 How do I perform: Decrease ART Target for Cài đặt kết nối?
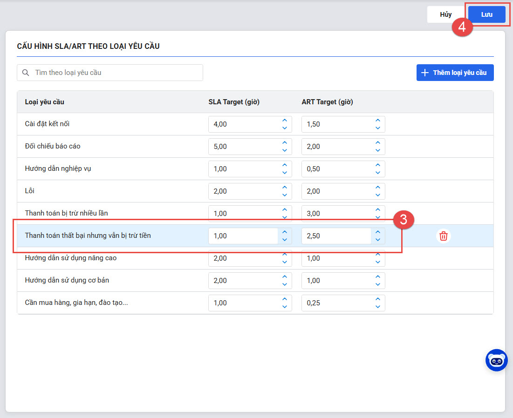tap(378, 128)
